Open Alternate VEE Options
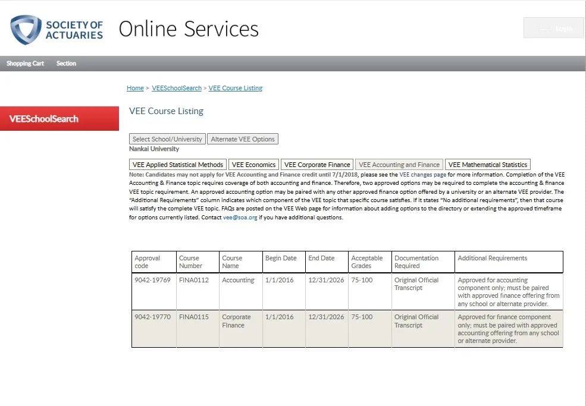This screenshot has height=406, width=586. 243,139
